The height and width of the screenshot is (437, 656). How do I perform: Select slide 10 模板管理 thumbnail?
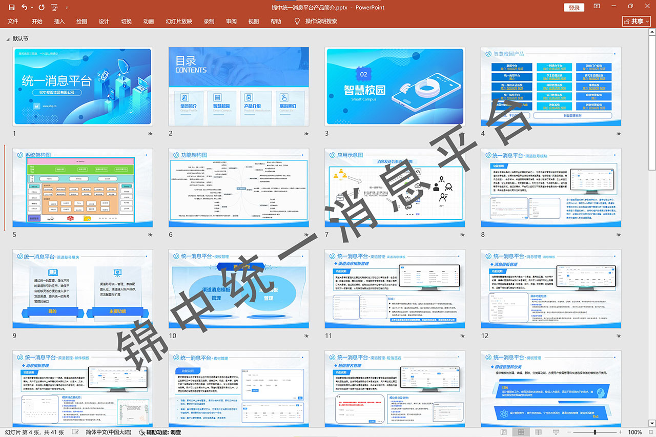tap(239, 288)
